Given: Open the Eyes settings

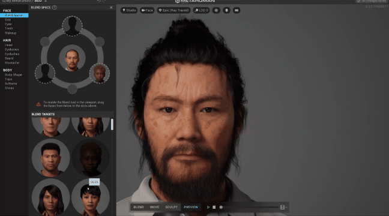Looking at the screenshot, I should 8,24.
